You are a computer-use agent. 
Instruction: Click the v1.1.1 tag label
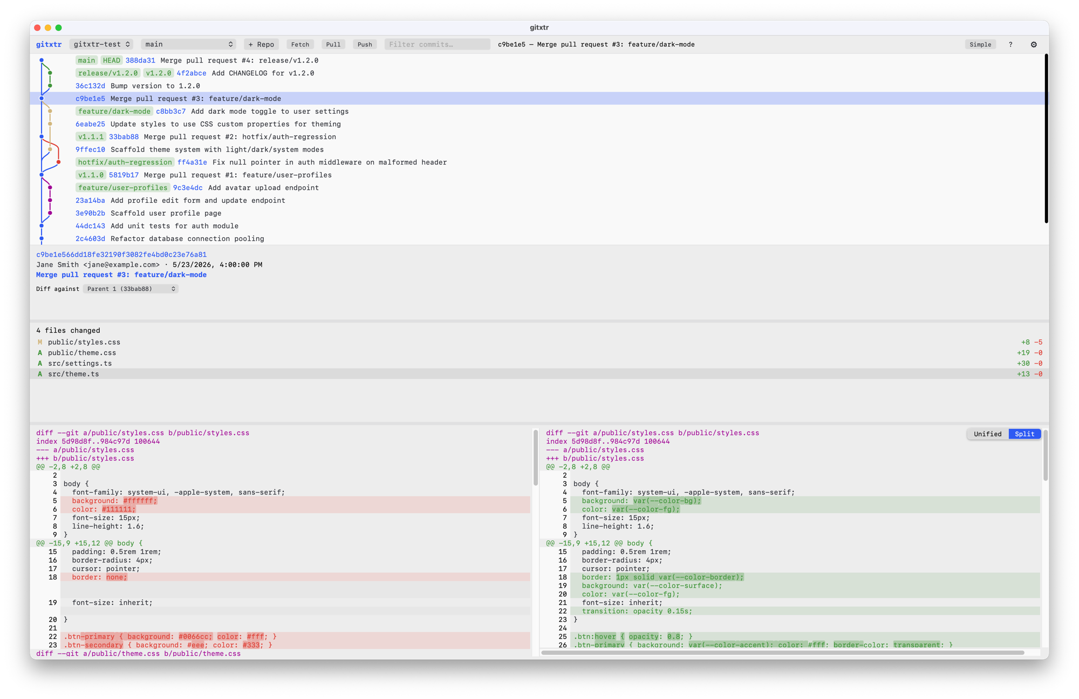click(91, 137)
